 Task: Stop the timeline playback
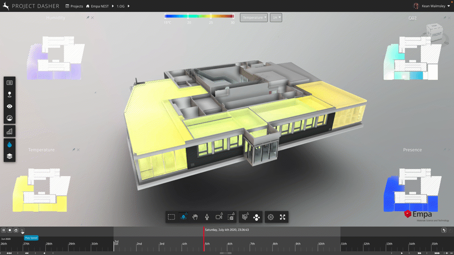point(9,230)
